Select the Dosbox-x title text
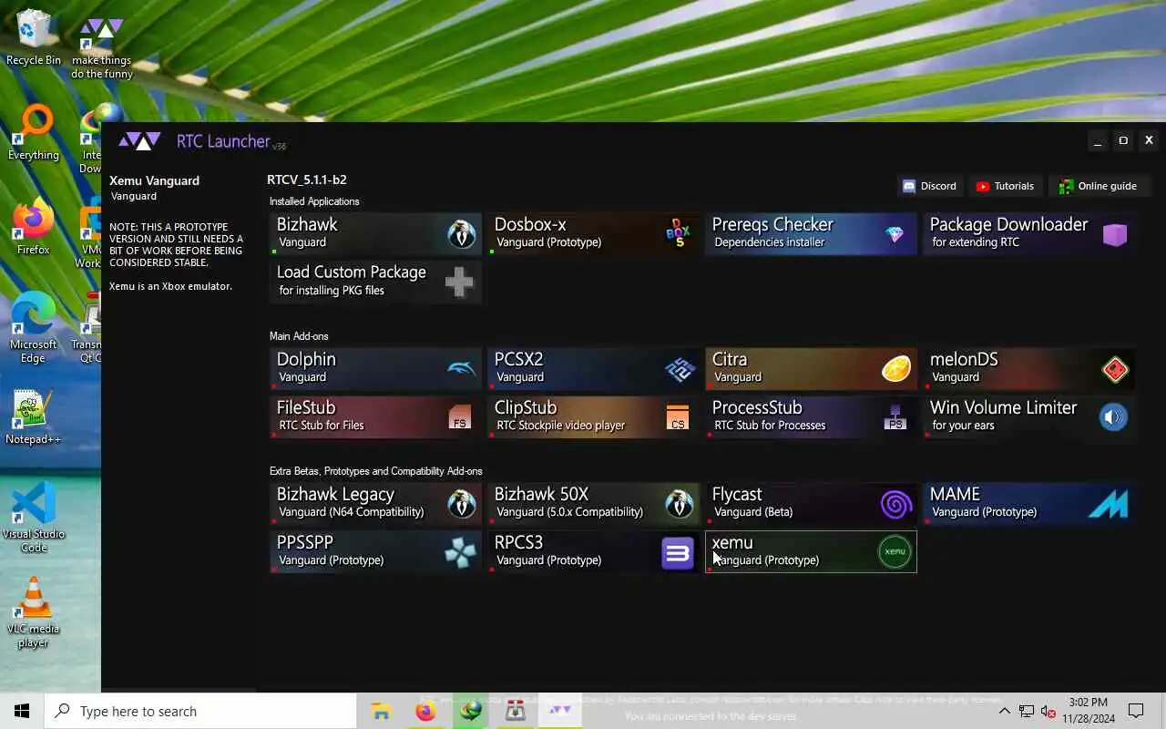The height and width of the screenshot is (729, 1166). pyautogui.click(x=530, y=224)
